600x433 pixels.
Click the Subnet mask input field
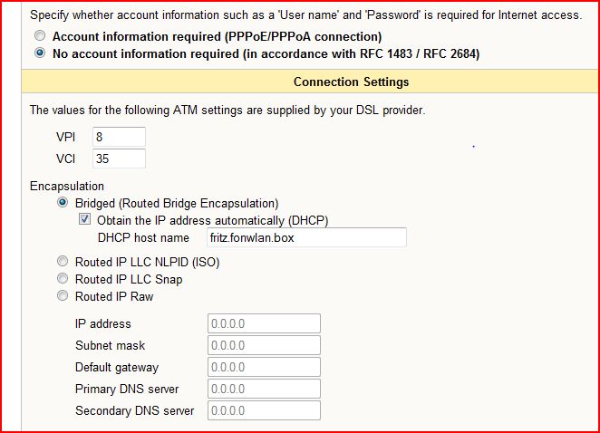[x=264, y=345]
